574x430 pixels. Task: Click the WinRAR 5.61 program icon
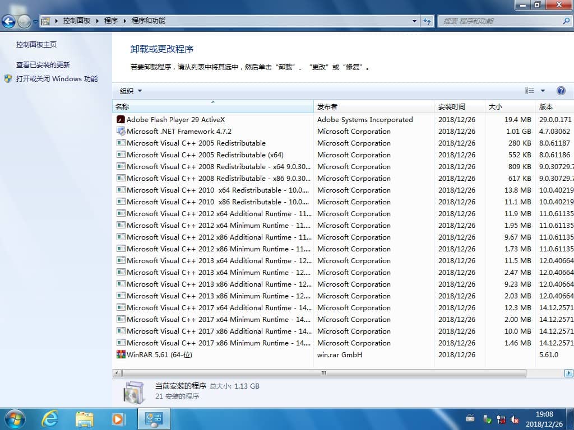pos(120,354)
